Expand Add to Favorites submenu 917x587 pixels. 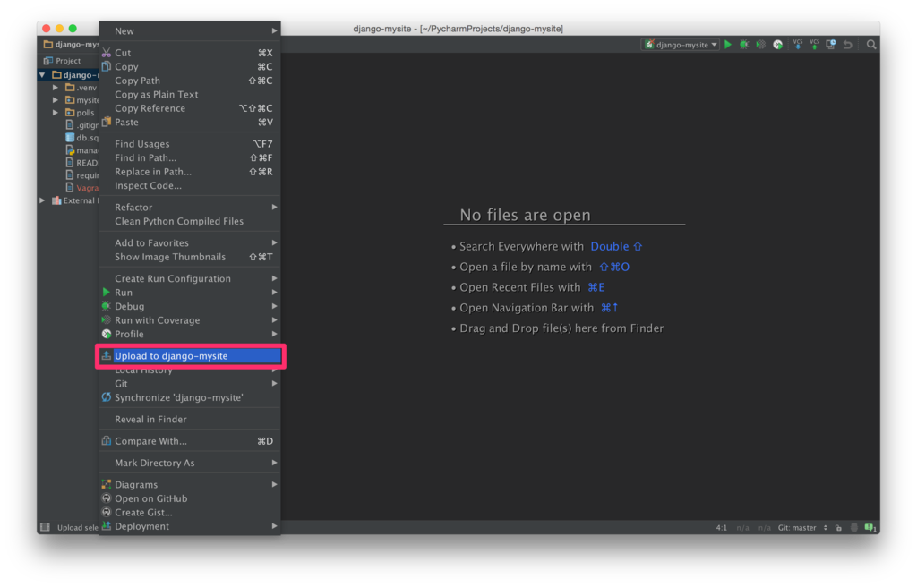[x=190, y=242]
